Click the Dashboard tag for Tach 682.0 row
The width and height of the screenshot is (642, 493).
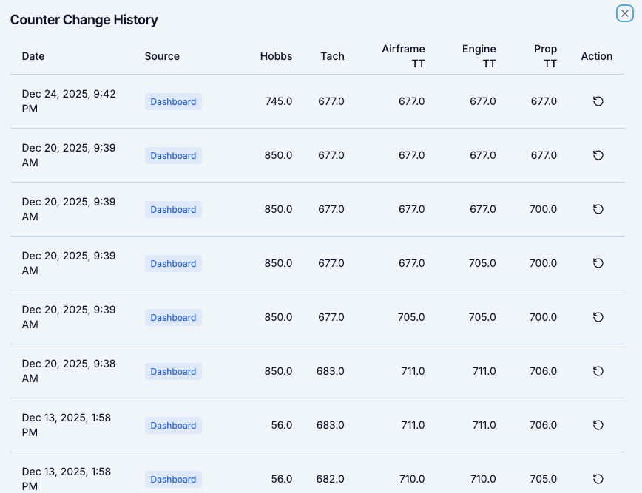tap(173, 479)
